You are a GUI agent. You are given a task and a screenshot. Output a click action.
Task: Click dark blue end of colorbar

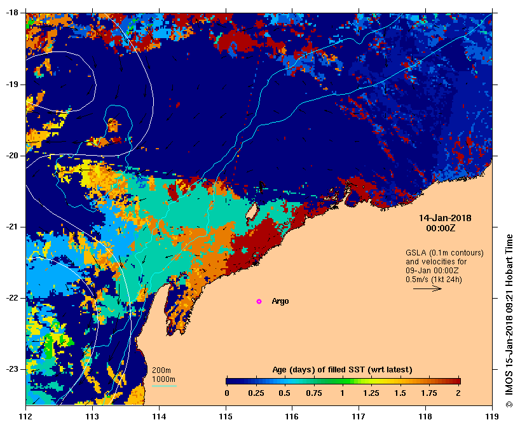pos(229,381)
